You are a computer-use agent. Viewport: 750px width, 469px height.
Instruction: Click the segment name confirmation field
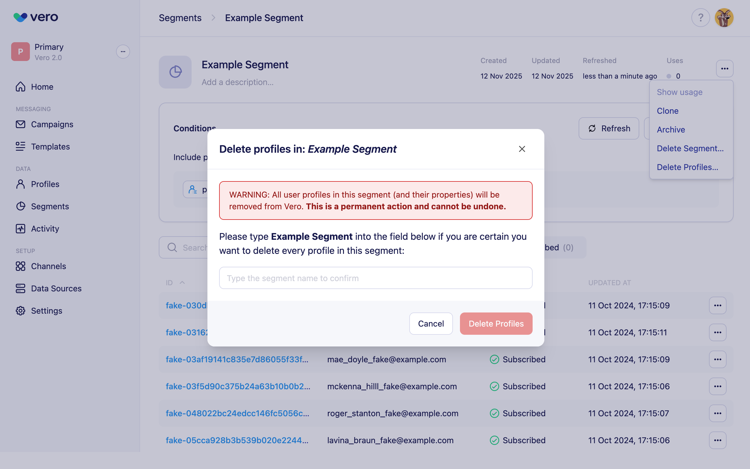(375, 278)
